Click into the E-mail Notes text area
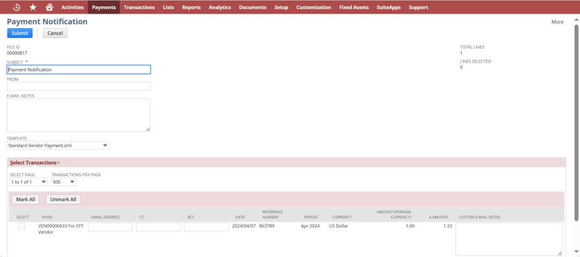The image size is (580, 257). (79, 115)
